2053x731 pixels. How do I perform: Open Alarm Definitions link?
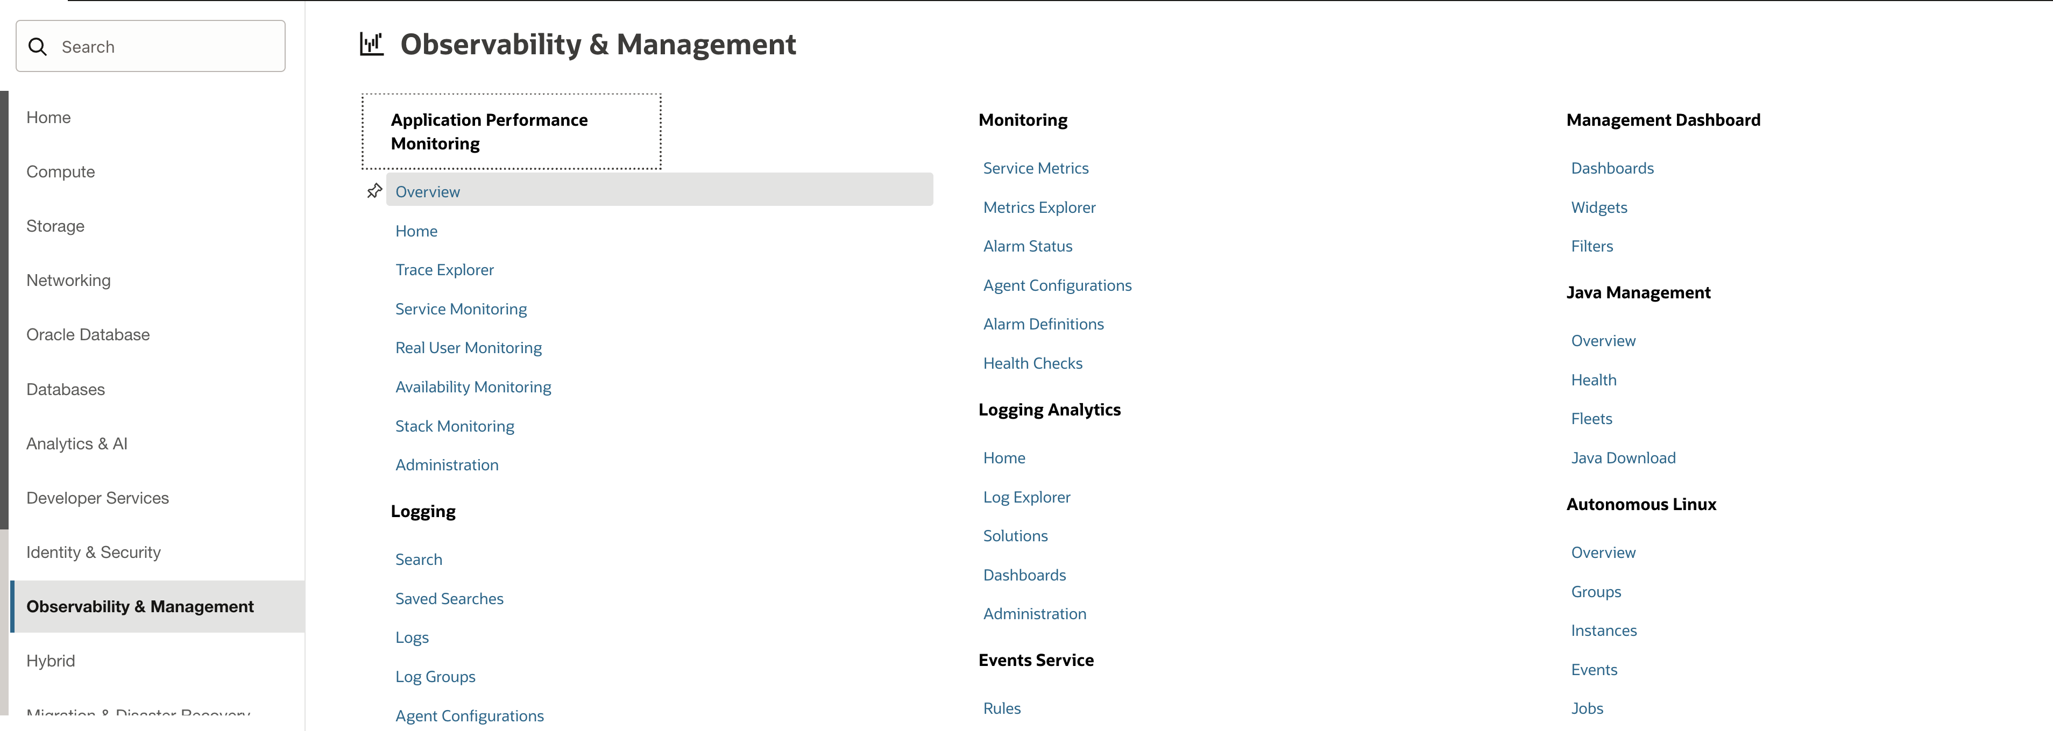(1043, 324)
